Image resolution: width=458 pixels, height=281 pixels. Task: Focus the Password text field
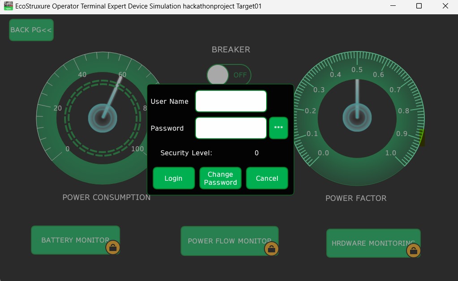tap(231, 128)
